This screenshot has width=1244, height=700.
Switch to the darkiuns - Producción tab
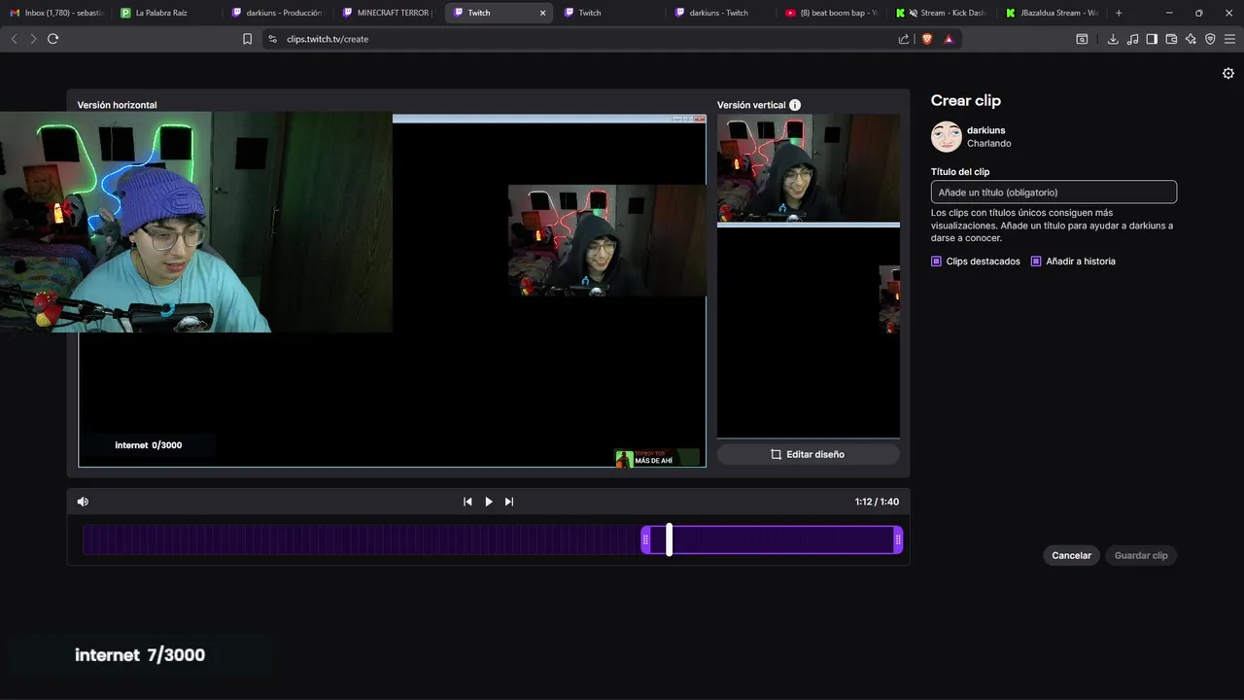pyautogui.click(x=276, y=13)
